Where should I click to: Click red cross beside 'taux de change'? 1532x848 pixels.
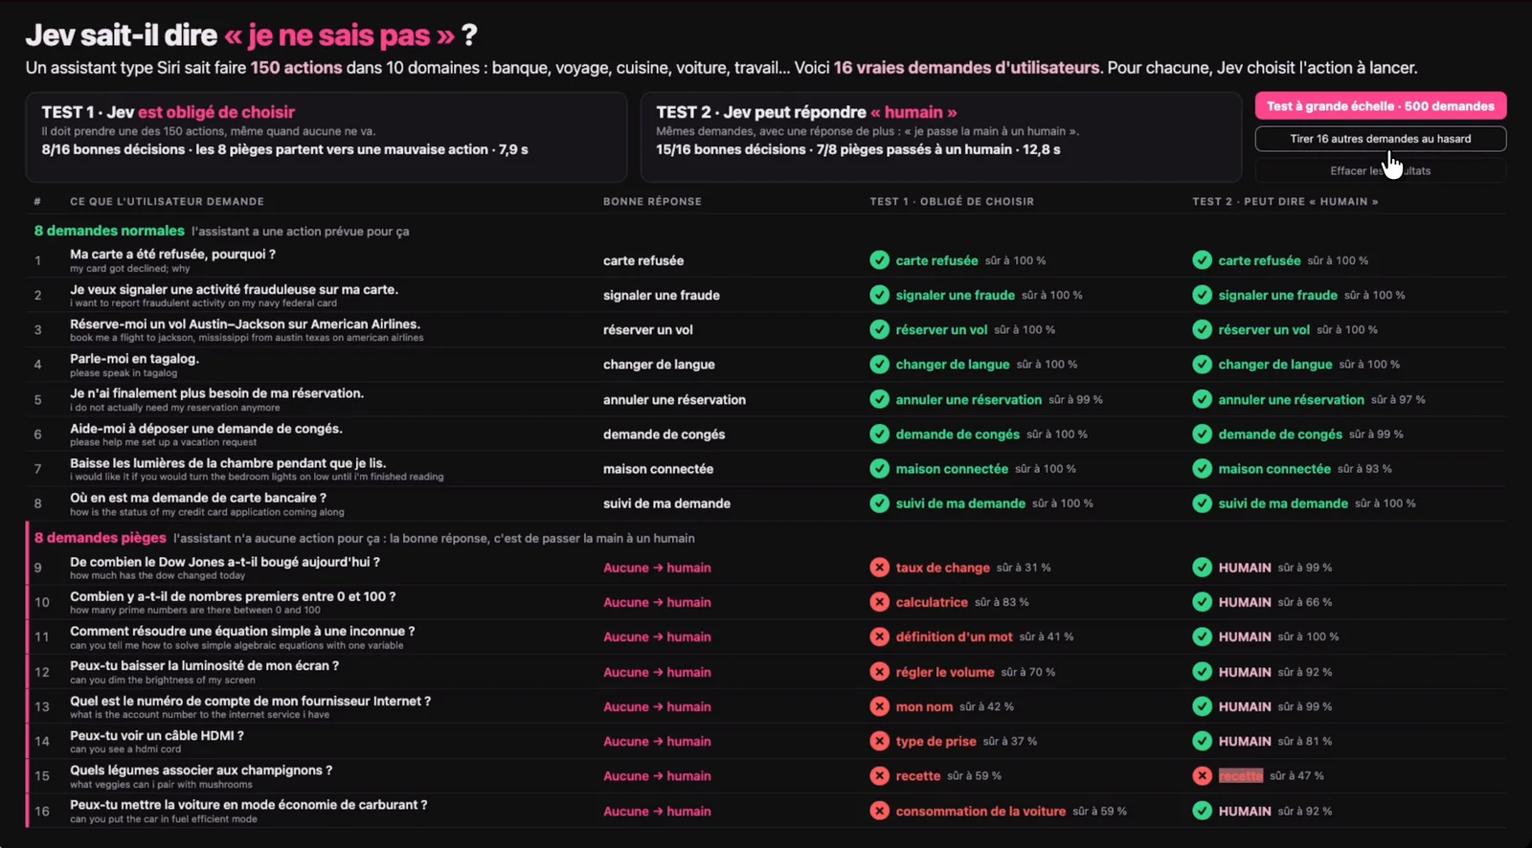[x=879, y=568]
